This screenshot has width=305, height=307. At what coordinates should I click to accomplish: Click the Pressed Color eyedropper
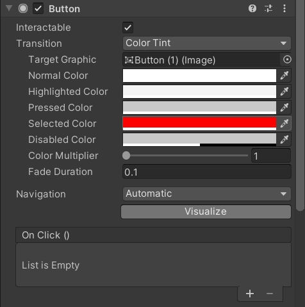coord(284,108)
